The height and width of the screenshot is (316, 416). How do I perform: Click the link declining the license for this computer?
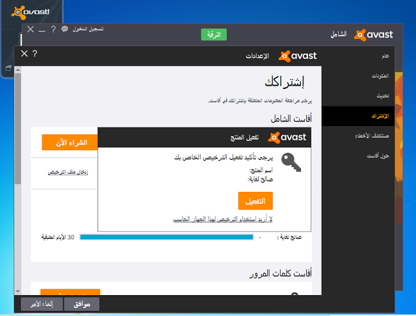(222, 219)
